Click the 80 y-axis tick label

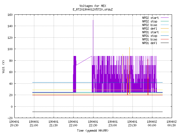(11, 61)
